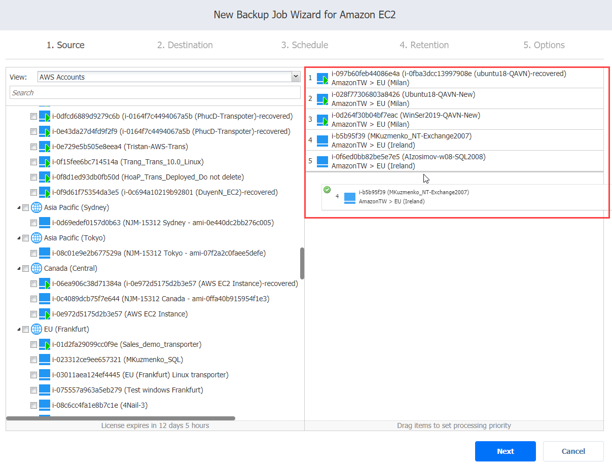Viewport: 612px width, 464px height.
Task: Select row i-0e43da27d4fd9f2f9 PhucD-Transpoter recovered
Action: [155, 132]
